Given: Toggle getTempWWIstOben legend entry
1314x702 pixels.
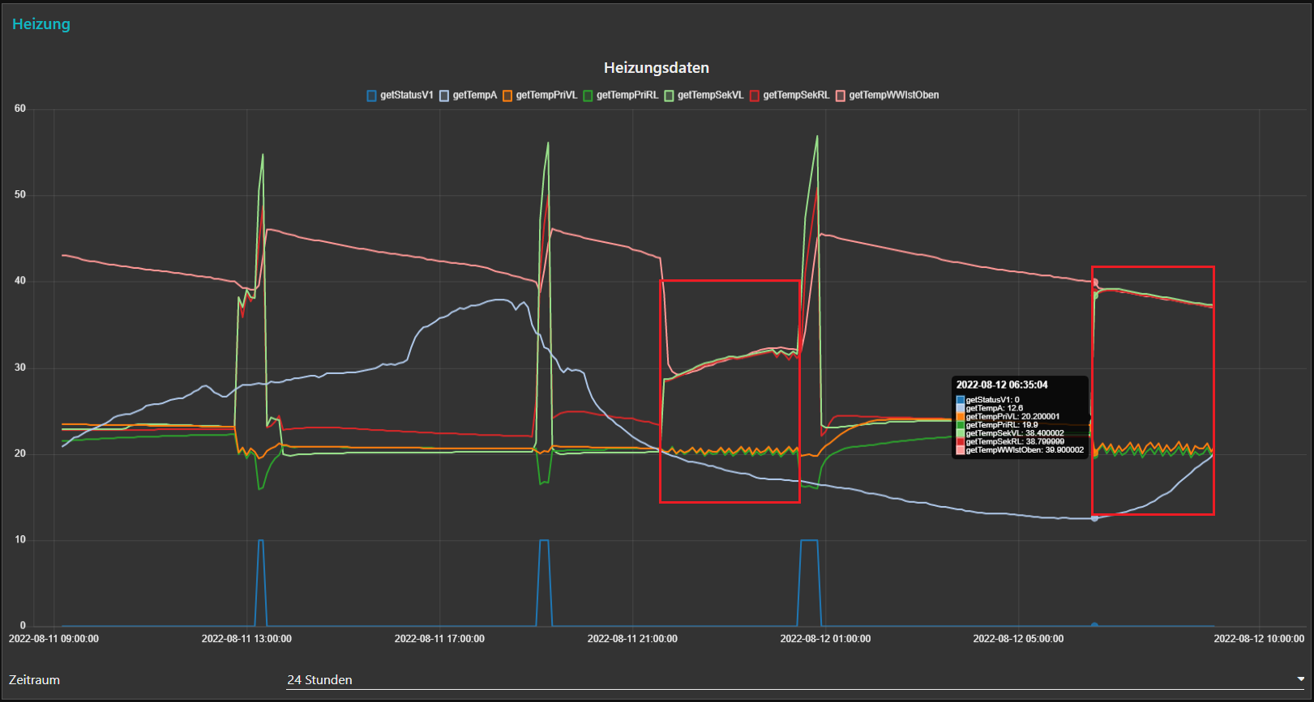Looking at the screenshot, I should coord(893,96).
